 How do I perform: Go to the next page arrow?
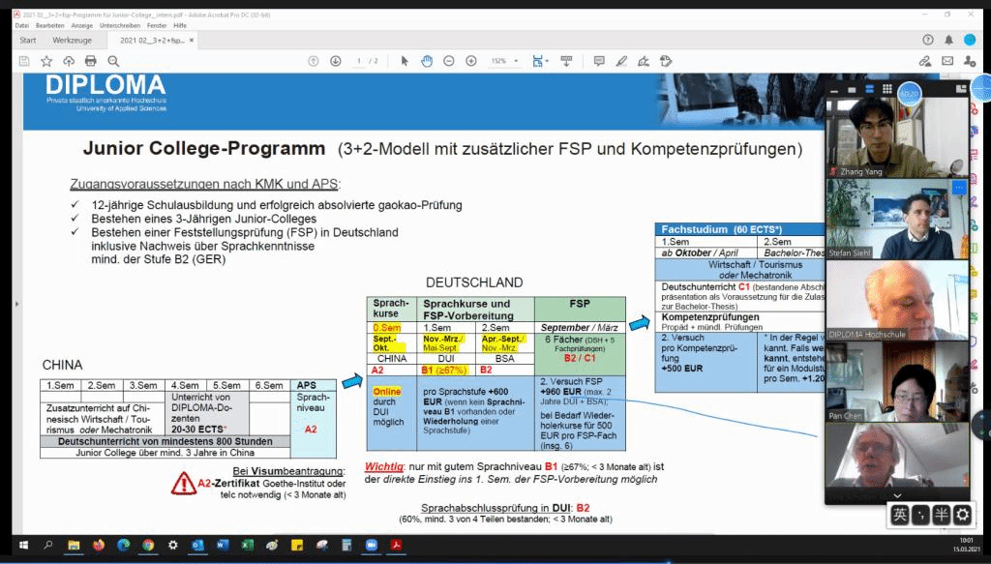point(335,61)
